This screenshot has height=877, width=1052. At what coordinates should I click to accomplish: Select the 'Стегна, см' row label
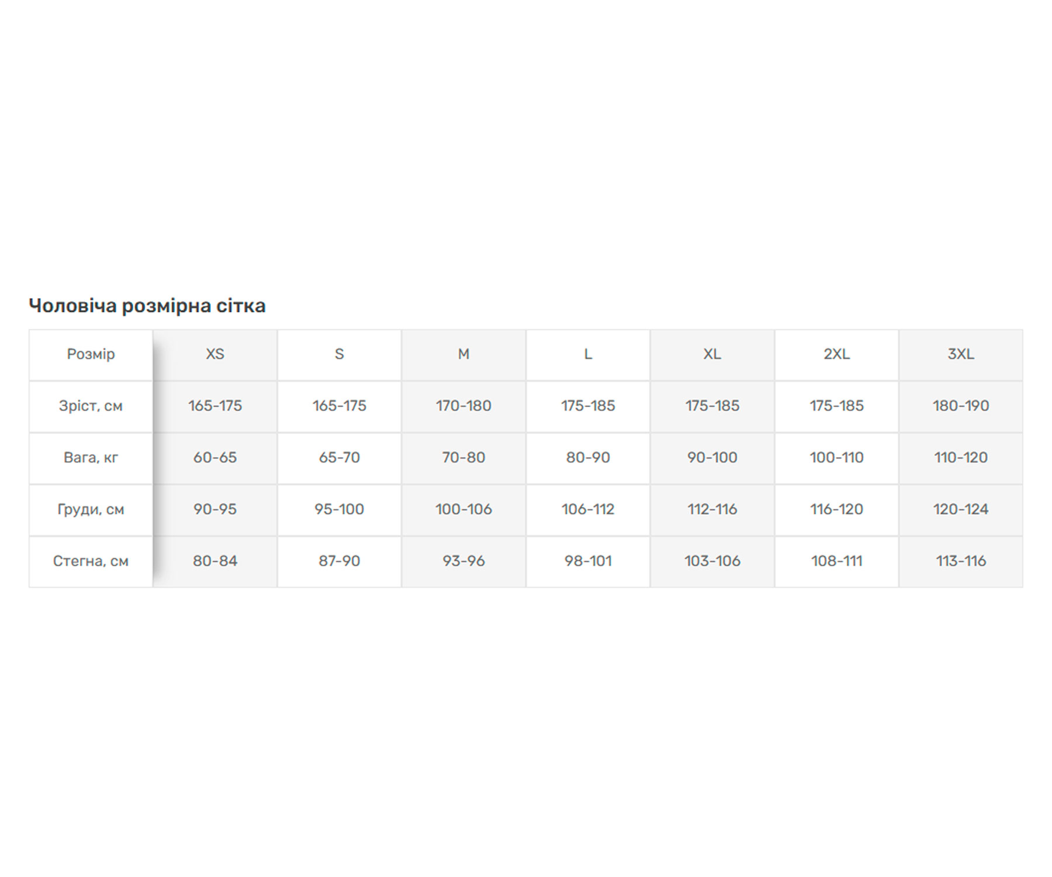[x=91, y=561]
